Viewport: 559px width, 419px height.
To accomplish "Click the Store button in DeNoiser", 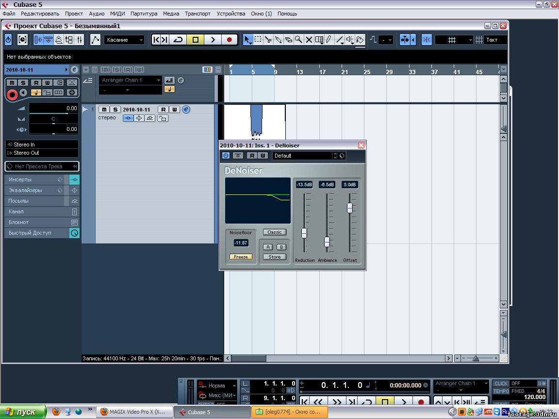I will (x=275, y=257).
